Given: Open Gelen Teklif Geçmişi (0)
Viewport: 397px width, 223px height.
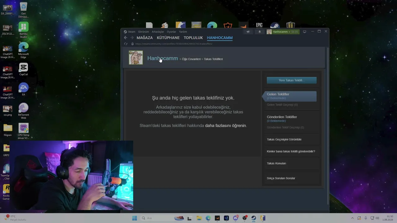Looking at the screenshot, I should (x=282, y=105).
